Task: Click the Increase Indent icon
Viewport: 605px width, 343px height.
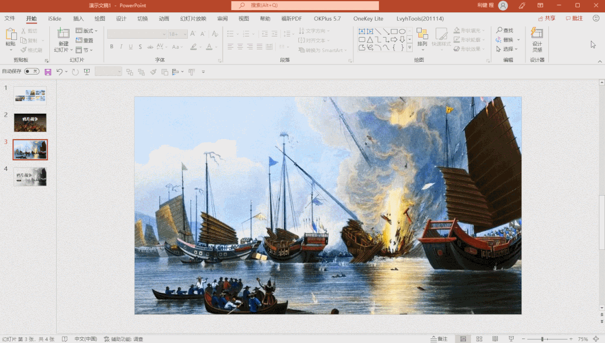Action: 274,34
